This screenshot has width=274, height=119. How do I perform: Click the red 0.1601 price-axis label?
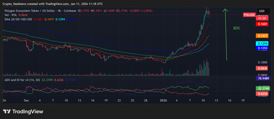pos(262,24)
